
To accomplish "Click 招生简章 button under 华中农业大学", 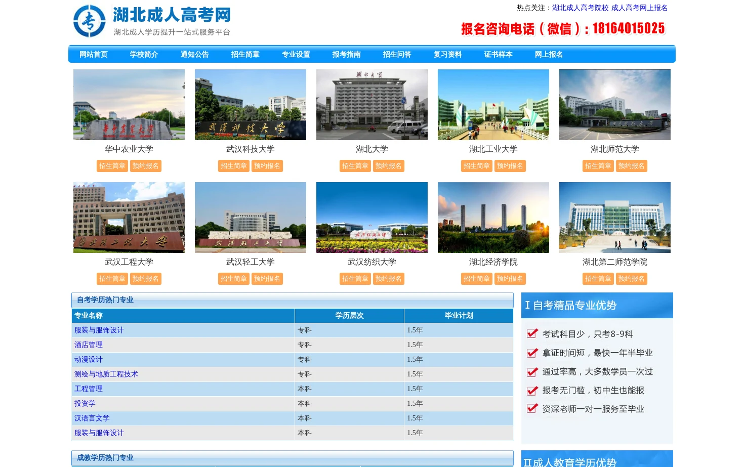I will 112,166.
